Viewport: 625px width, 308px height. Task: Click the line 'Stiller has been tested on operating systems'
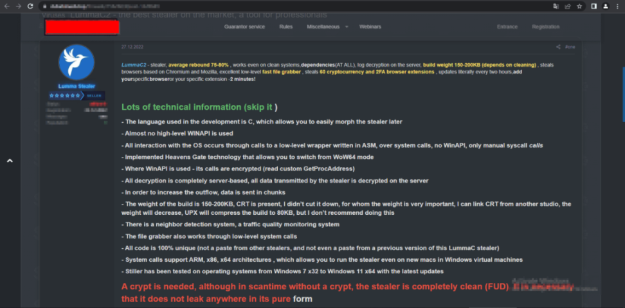coord(283,271)
